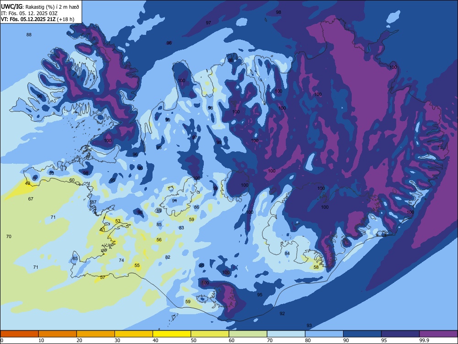This screenshot has width=458, height=344.
Task: Click the map value 94 on the glacier outline
Action: coord(174,201)
